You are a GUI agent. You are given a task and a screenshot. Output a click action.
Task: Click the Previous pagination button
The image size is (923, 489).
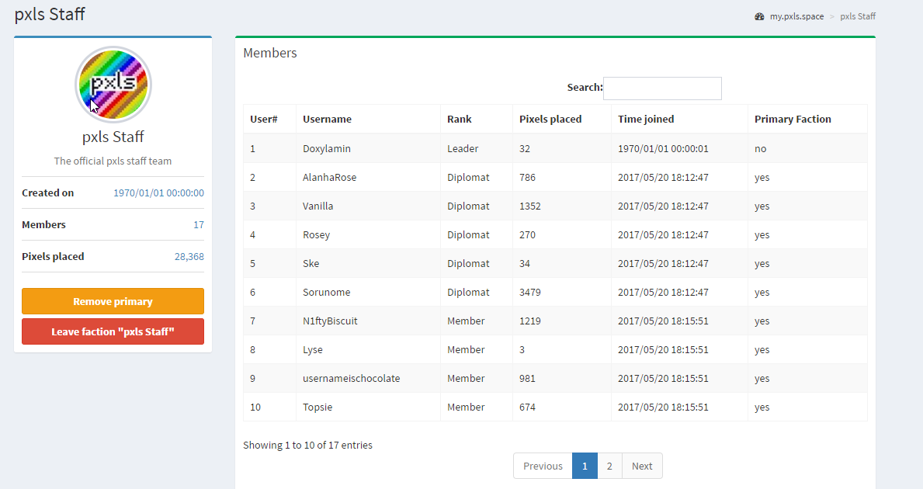coord(543,466)
